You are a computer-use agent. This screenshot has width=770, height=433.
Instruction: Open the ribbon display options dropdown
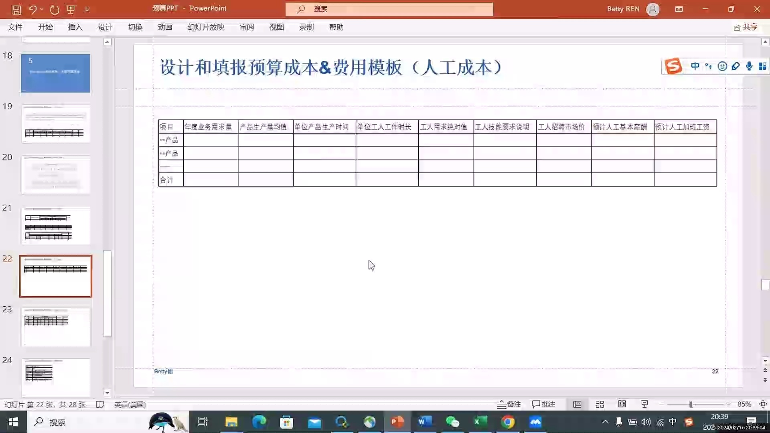click(679, 9)
